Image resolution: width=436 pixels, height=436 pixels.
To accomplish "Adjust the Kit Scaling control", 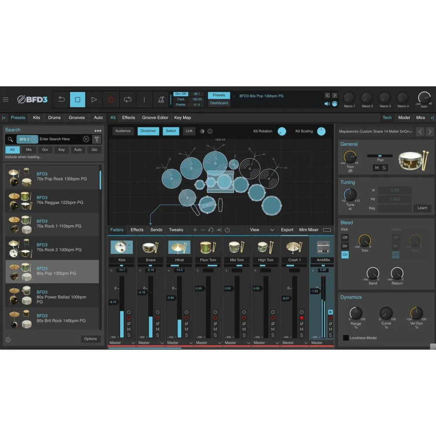I will click(x=321, y=131).
